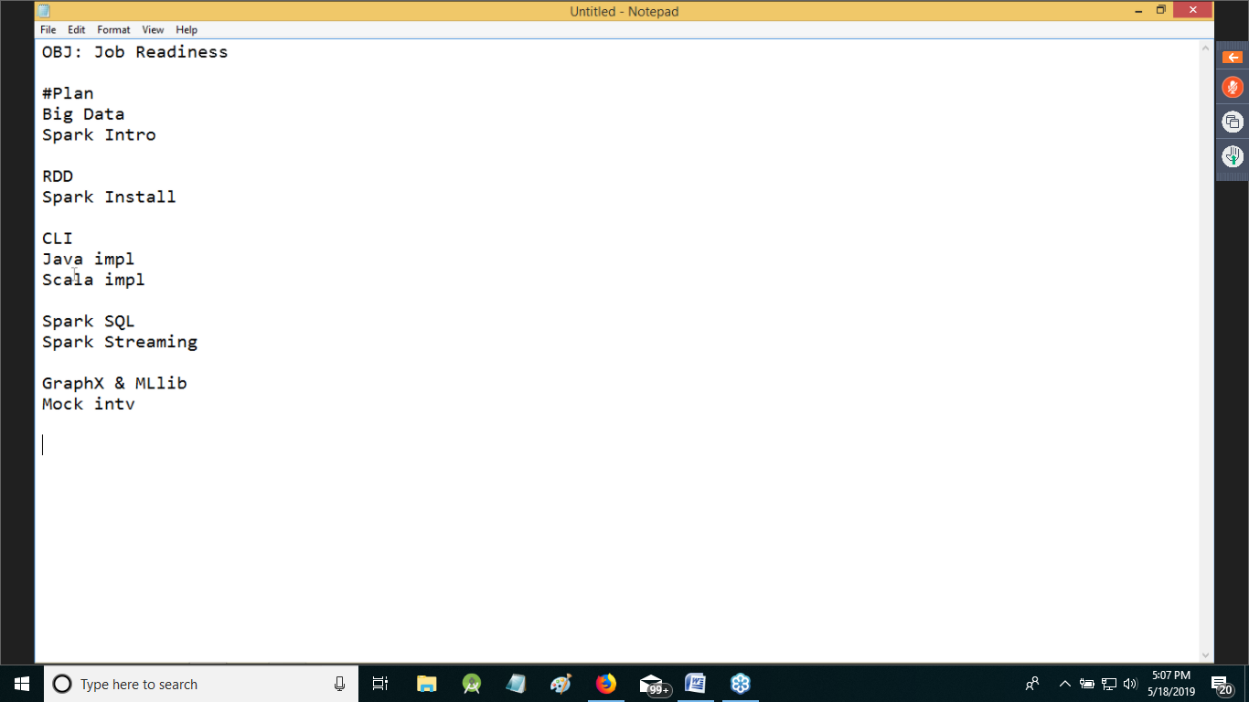Viewport: 1249px width, 702px height.
Task: Click the 'Spark Intro' line
Action: pos(99,135)
